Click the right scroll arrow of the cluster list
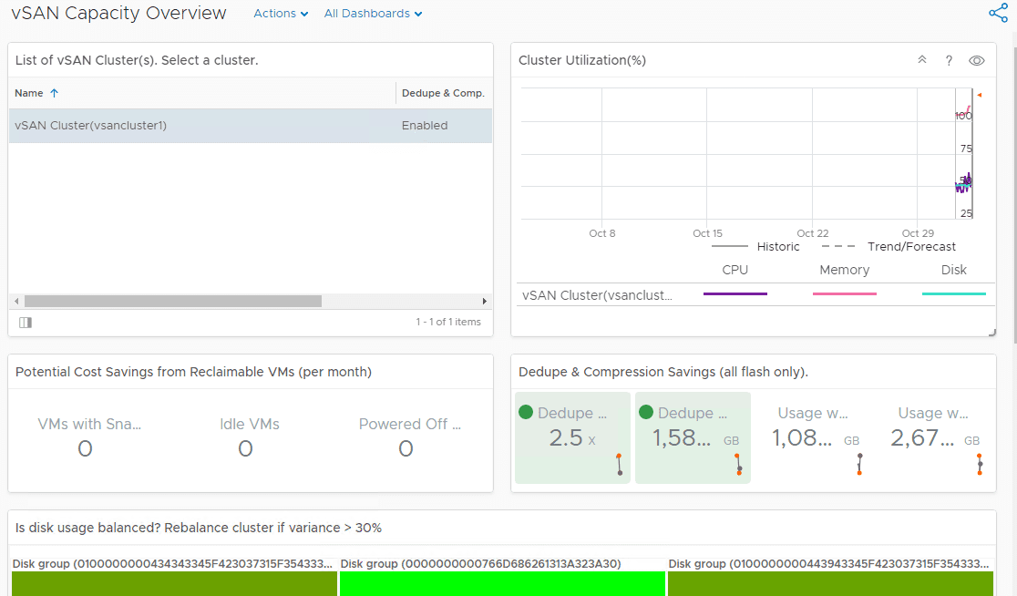Viewport: 1017px width, 596px height. (485, 300)
